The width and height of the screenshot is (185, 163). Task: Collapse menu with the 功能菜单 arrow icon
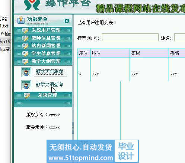[x=67, y=21]
